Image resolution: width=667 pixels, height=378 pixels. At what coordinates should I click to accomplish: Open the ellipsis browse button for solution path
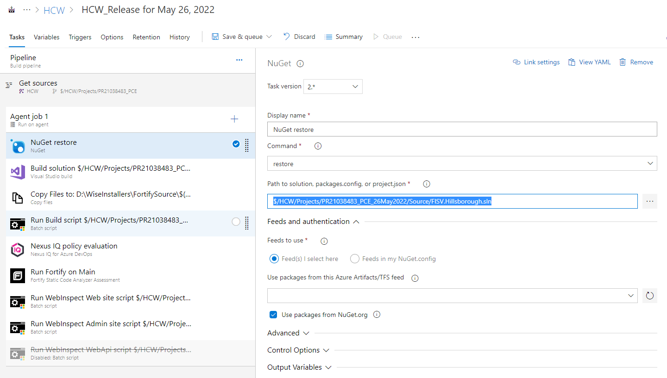649,201
